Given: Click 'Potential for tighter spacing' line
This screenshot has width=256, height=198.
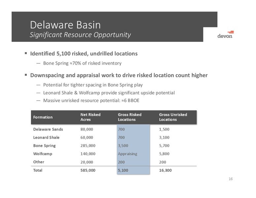Looking at the screenshot, I should tap(93, 85).
